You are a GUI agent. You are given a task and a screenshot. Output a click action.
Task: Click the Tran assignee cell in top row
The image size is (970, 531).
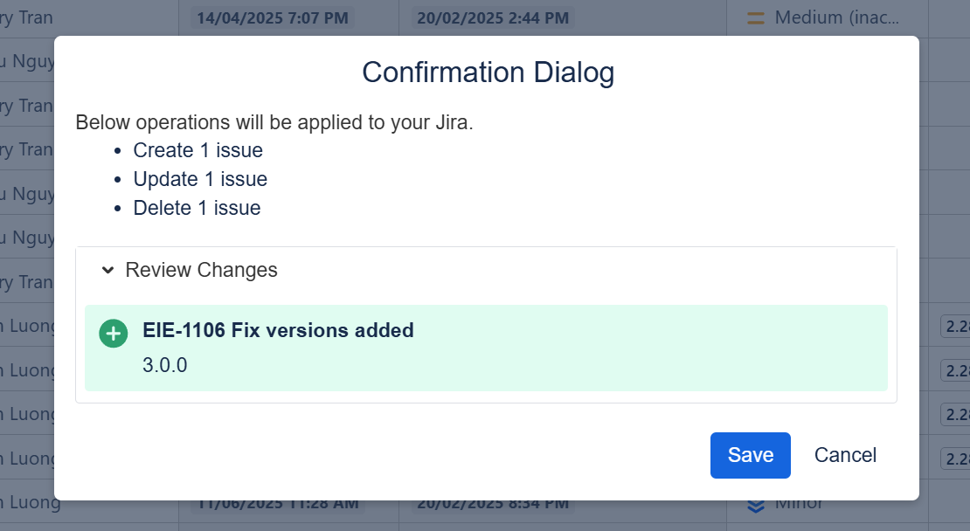(x=28, y=17)
